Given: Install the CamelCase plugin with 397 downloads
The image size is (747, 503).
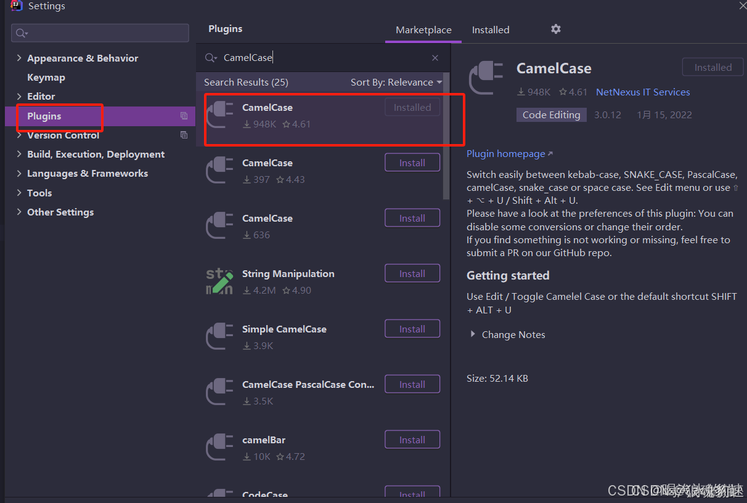Looking at the screenshot, I should coord(412,163).
